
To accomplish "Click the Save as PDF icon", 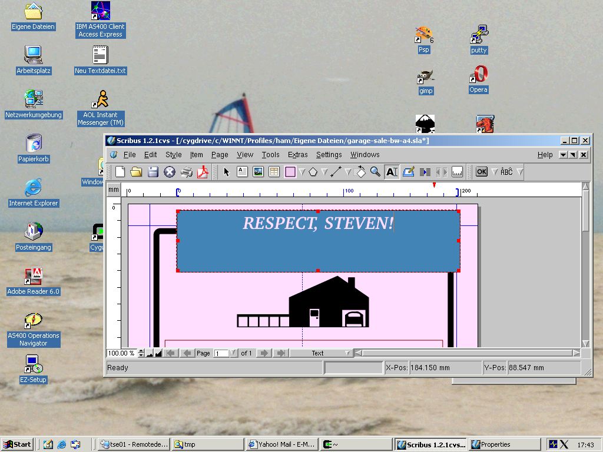I will point(203,172).
